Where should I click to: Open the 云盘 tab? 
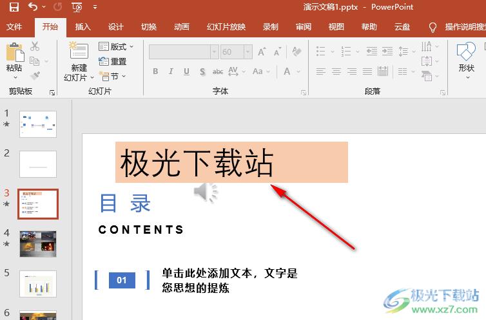tap(402, 27)
